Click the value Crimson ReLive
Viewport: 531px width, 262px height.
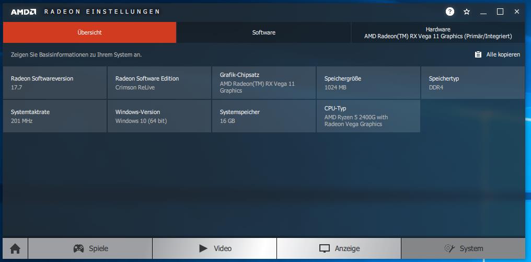click(x=135, y=87)
